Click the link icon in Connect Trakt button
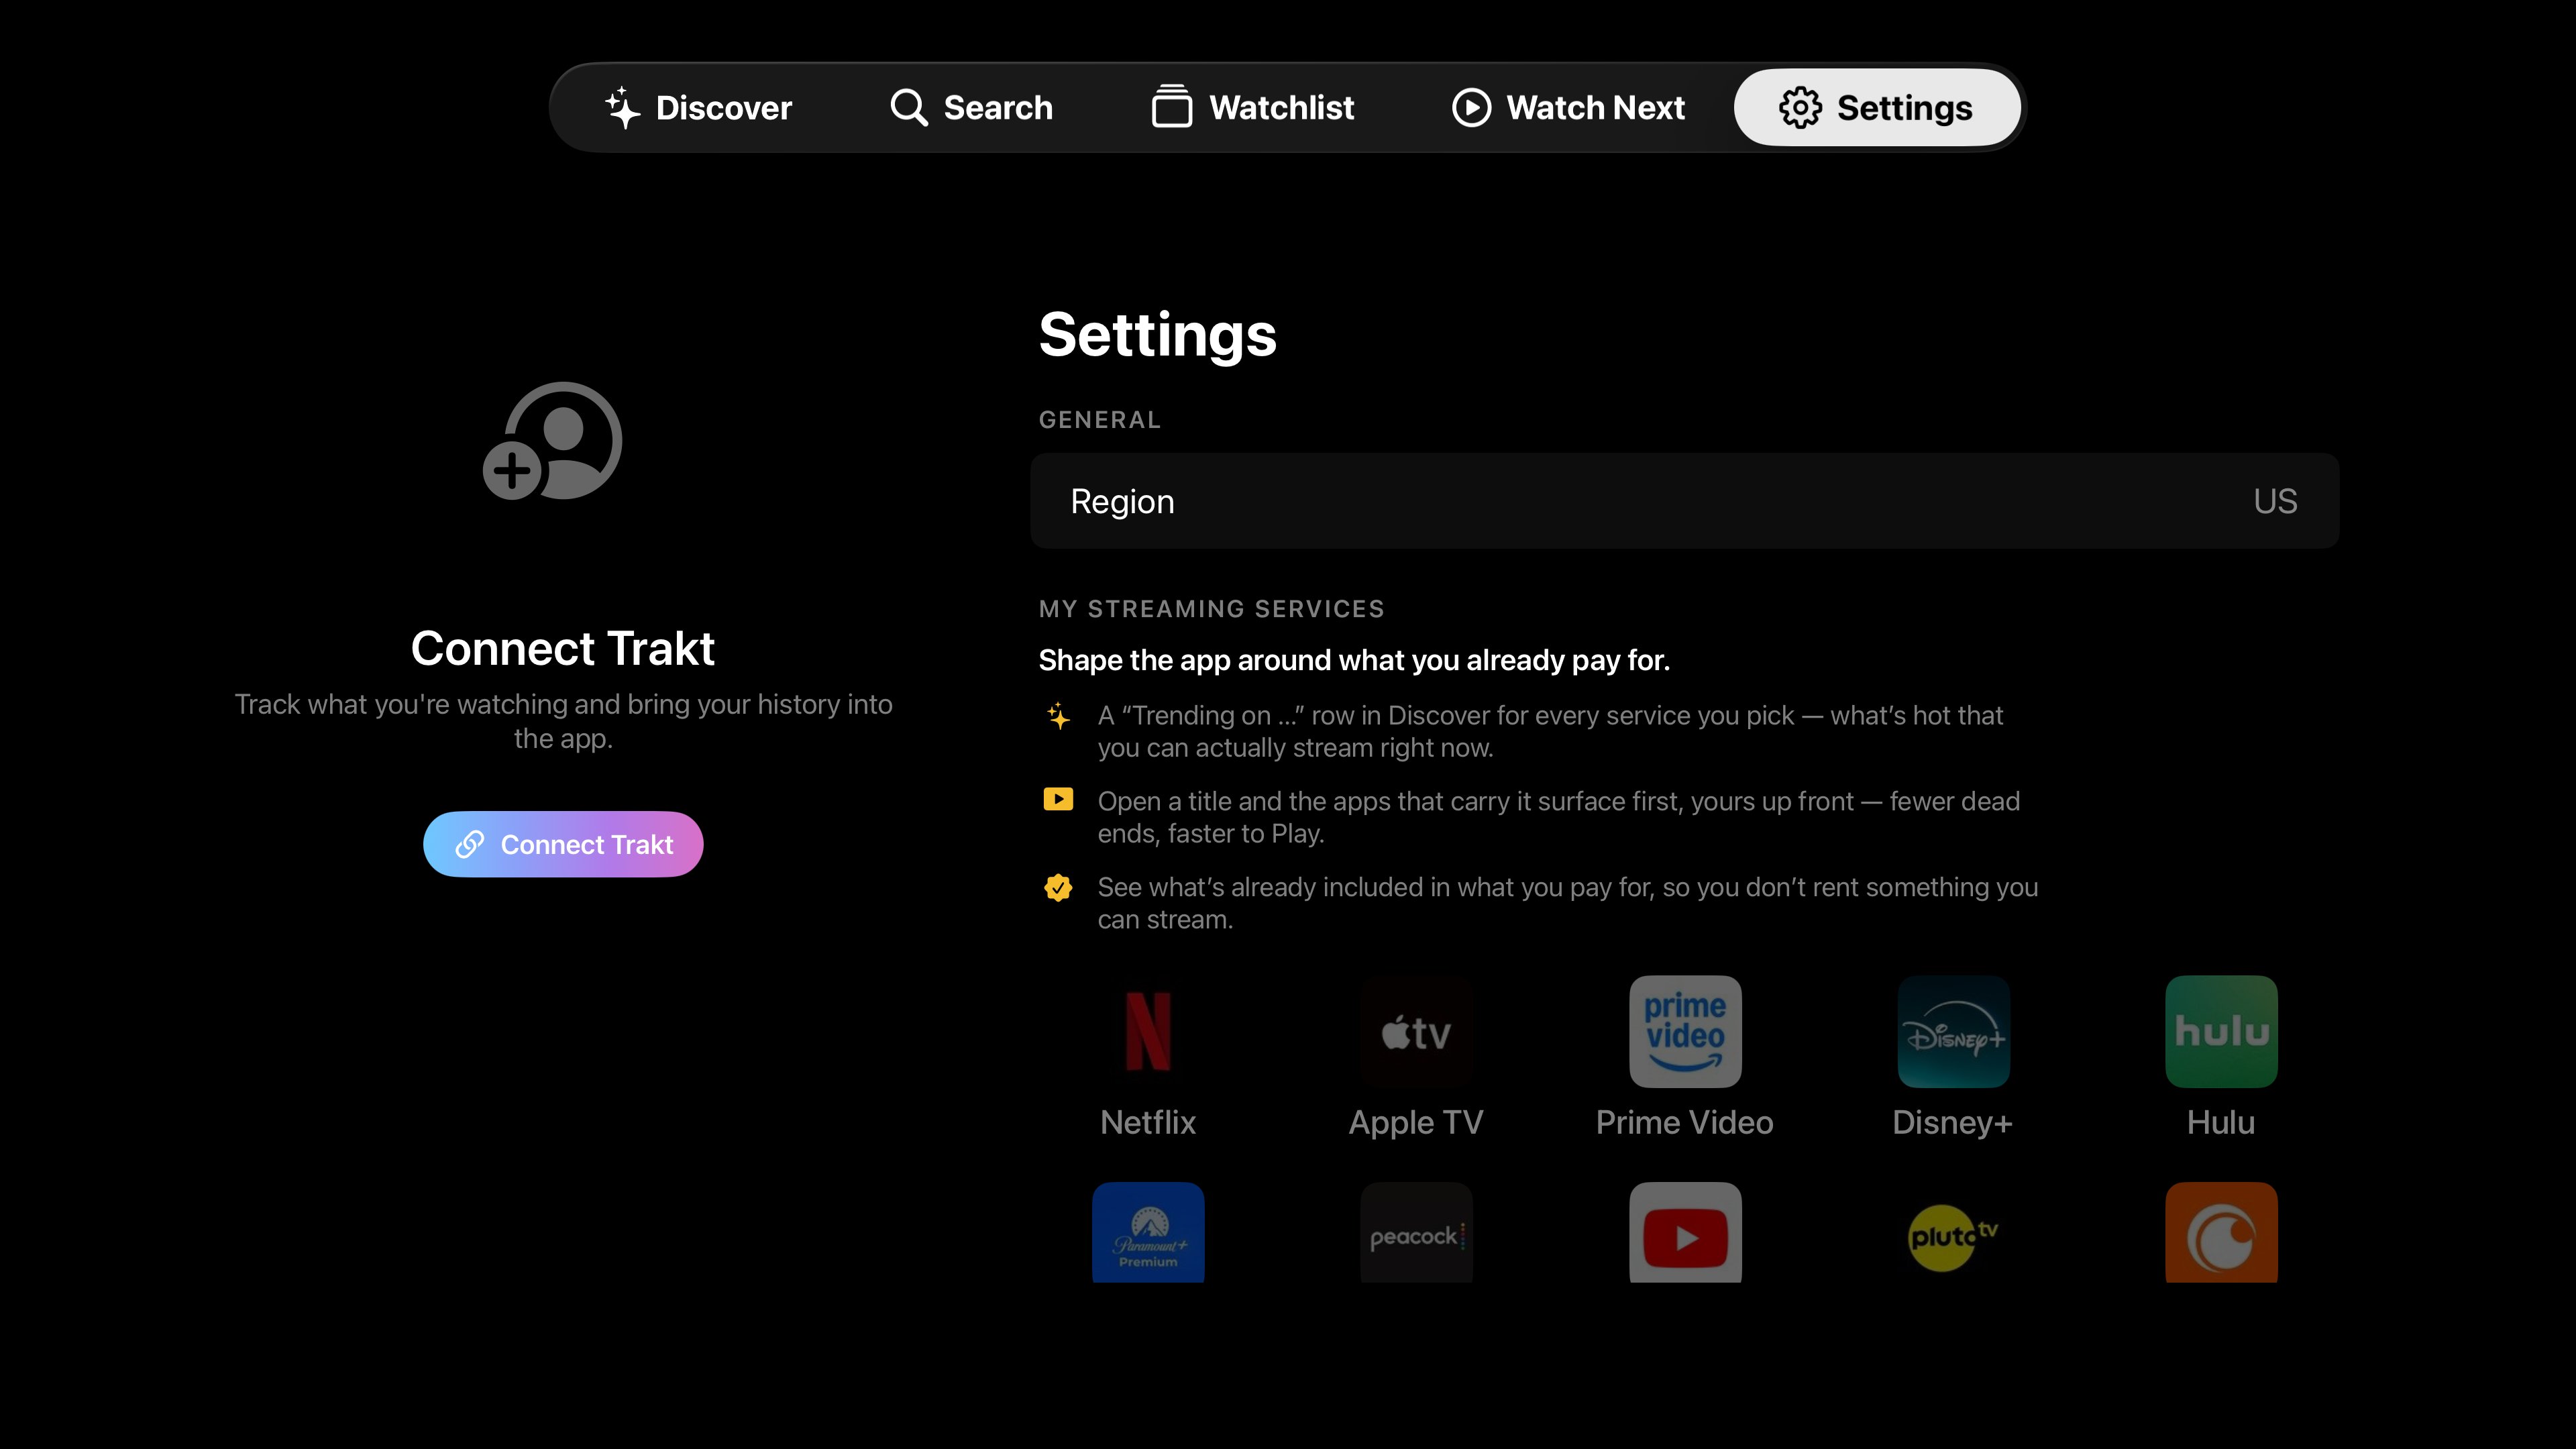The height and width of the screenshot is (1449, 2576). pos(469,844)
